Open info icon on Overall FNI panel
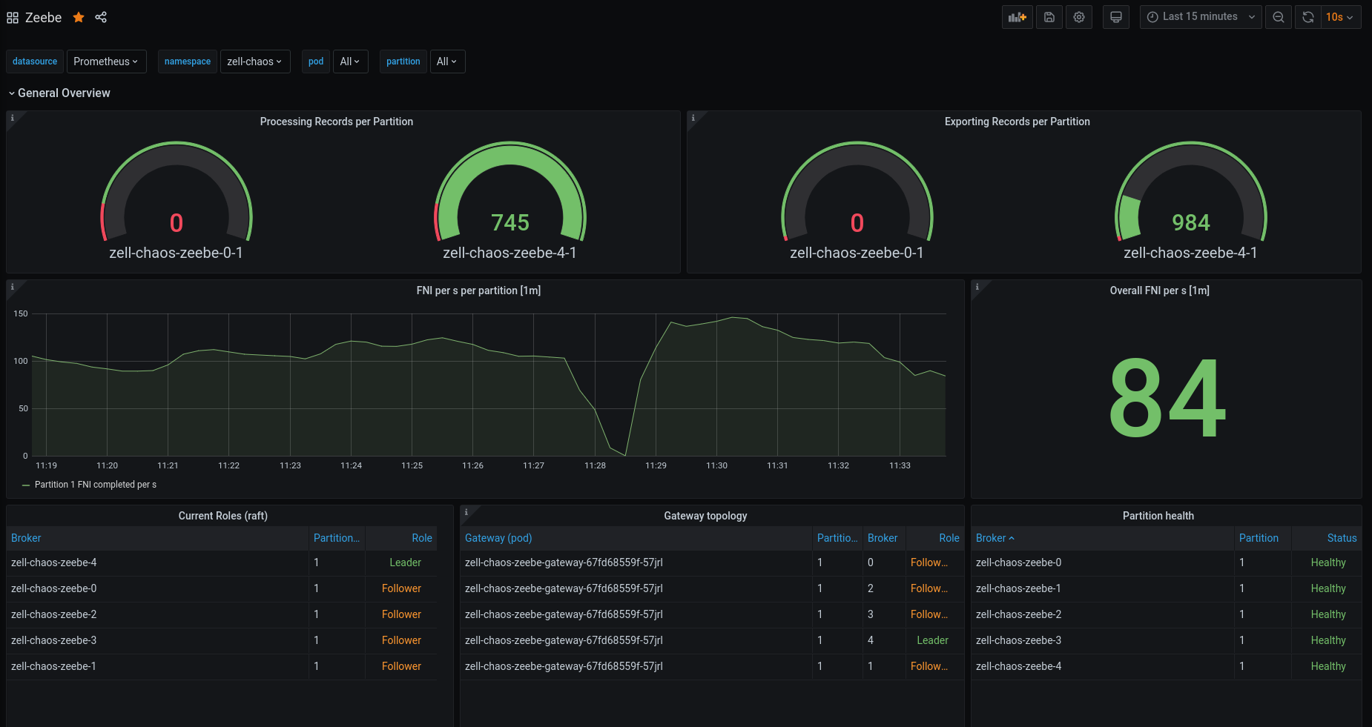This screenshot has width=1372, height=727. [977, 286]
